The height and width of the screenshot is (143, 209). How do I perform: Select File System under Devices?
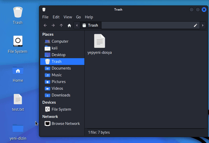(62, 109)
